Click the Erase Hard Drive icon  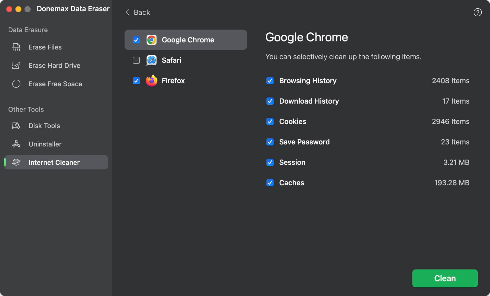point(16,66)
